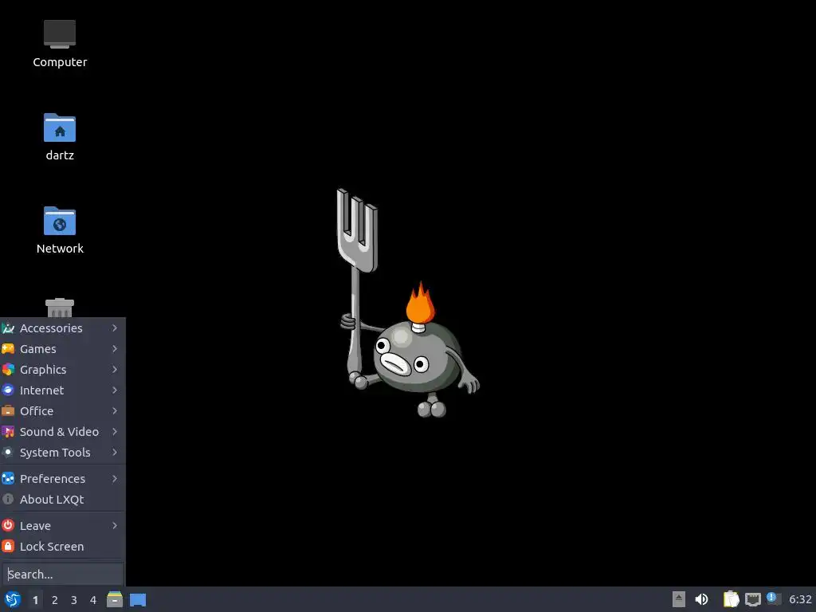Click the Graphics category icon

8,370
